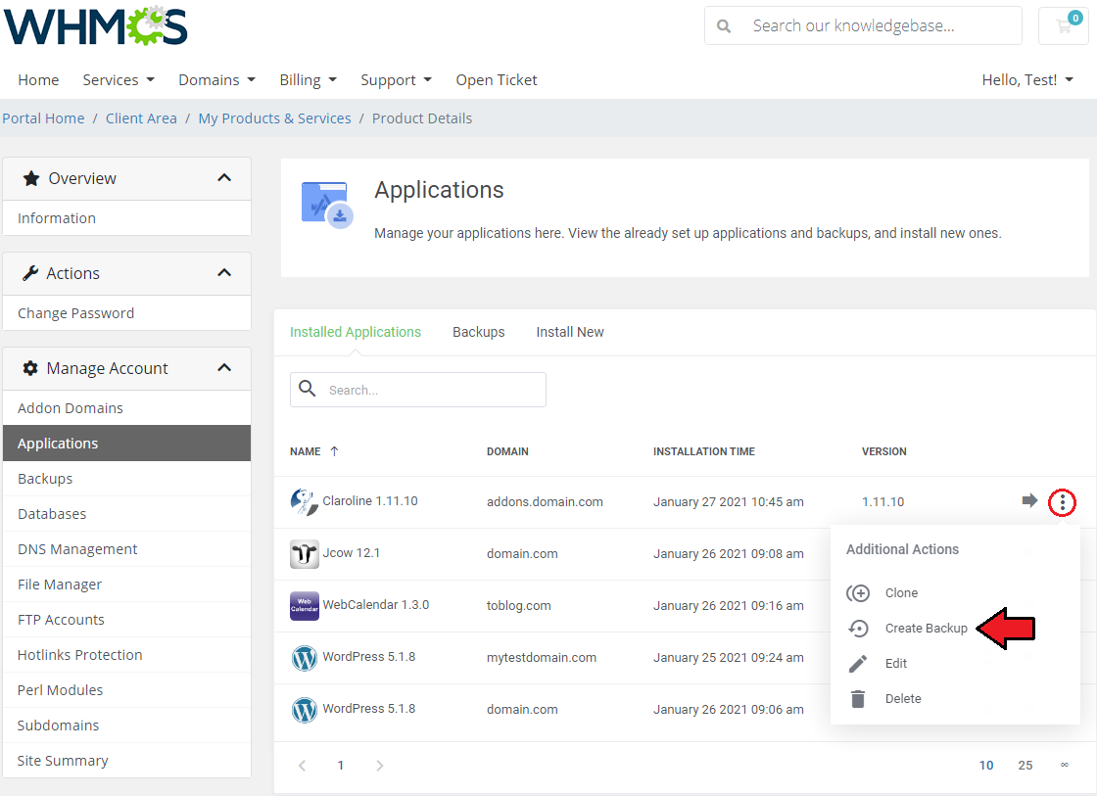The image size is (1097, 796).
Task: Click the Client Area breadcrumb link
Action: 141,118
